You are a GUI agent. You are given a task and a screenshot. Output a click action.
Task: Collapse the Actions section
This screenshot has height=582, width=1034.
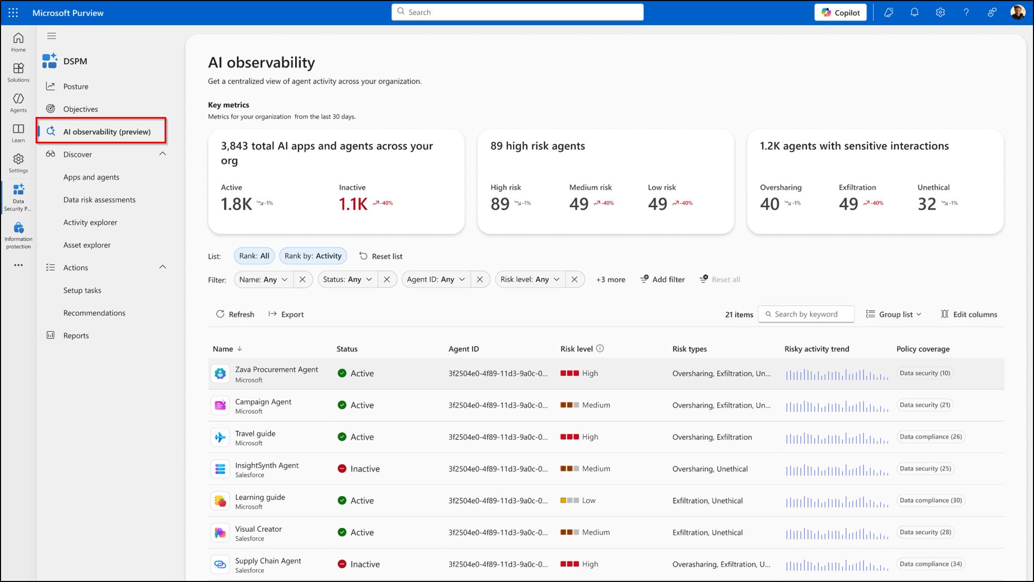click(162, 267)
